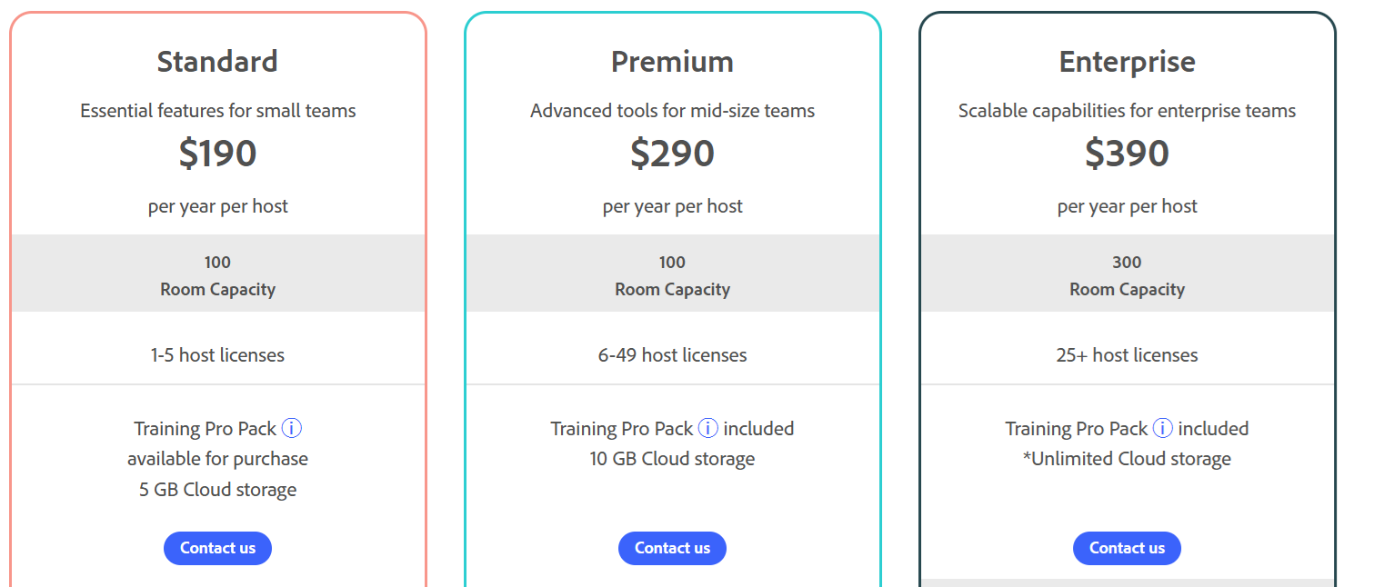
Task: Click the $190 price on Standard
Action: tap(217, 154)
